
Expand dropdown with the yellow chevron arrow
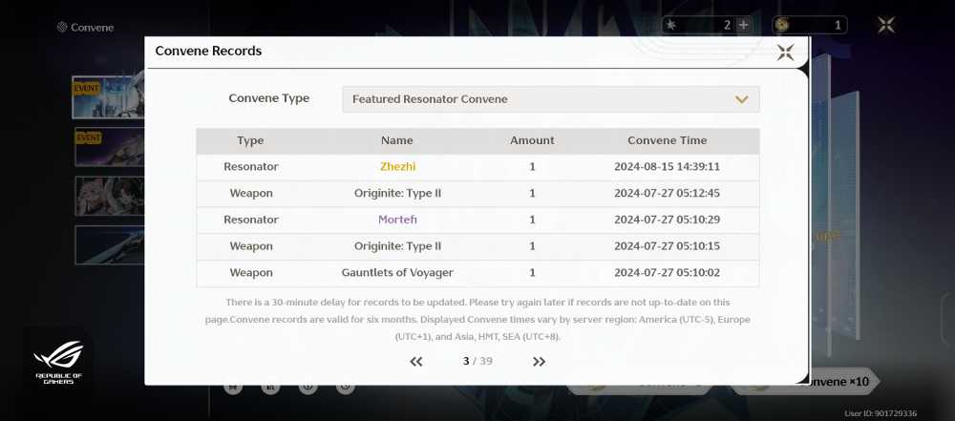click(741, 99)
